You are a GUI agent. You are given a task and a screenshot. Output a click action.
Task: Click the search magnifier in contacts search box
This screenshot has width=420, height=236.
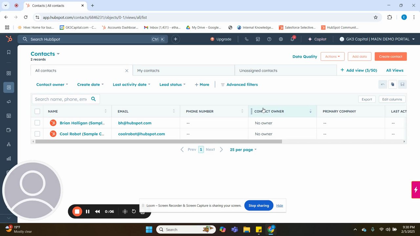point(94,99)
